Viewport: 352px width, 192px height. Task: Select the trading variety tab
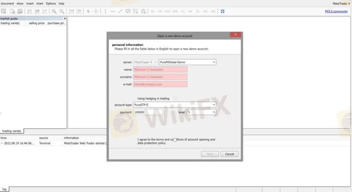point(12,131)
